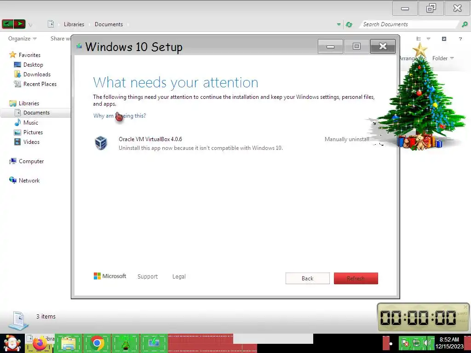This screenshot has height=353, width=471.
Task: Click the document icon in the details pane
Action: point(18,320)
